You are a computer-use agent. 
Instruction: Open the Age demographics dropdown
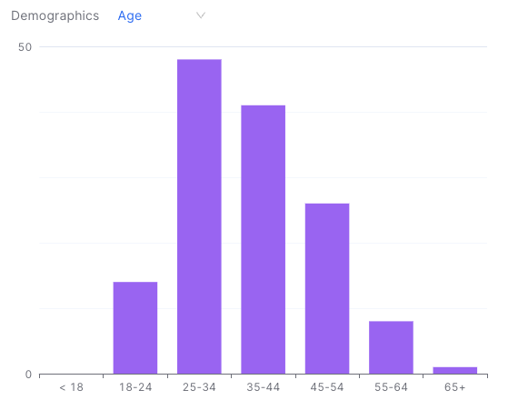click(162, 15)
